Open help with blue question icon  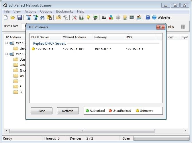(148, 17)
